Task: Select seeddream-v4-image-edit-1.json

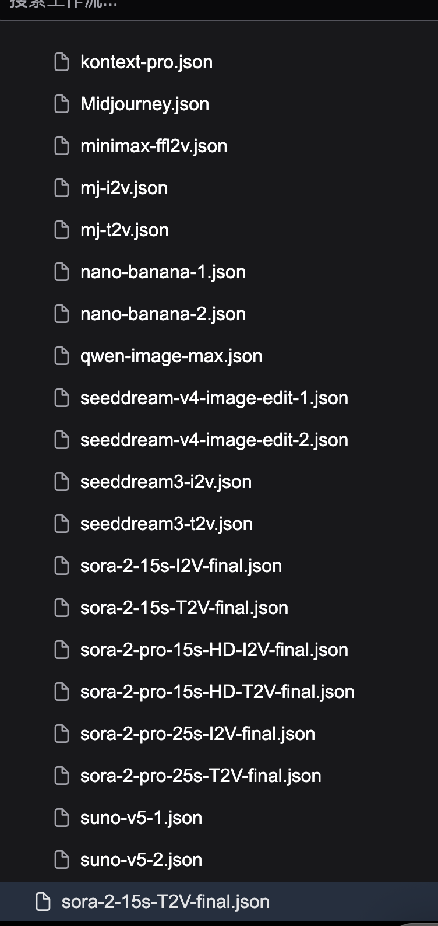Action: click(214, 398)
